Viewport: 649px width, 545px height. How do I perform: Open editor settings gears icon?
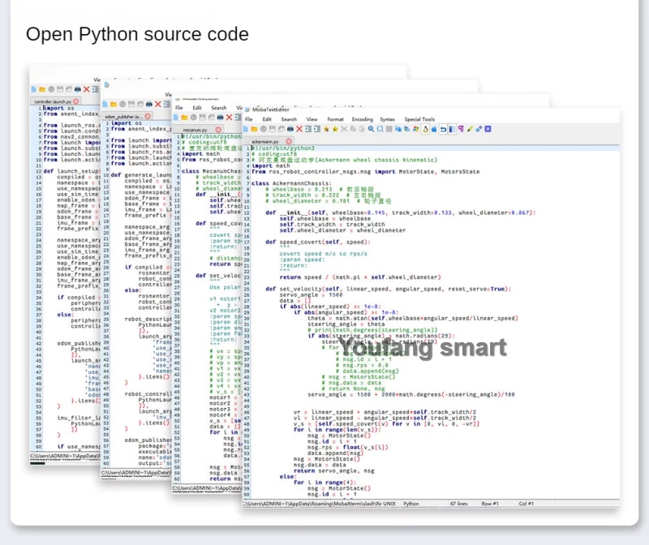click(479, 129)
